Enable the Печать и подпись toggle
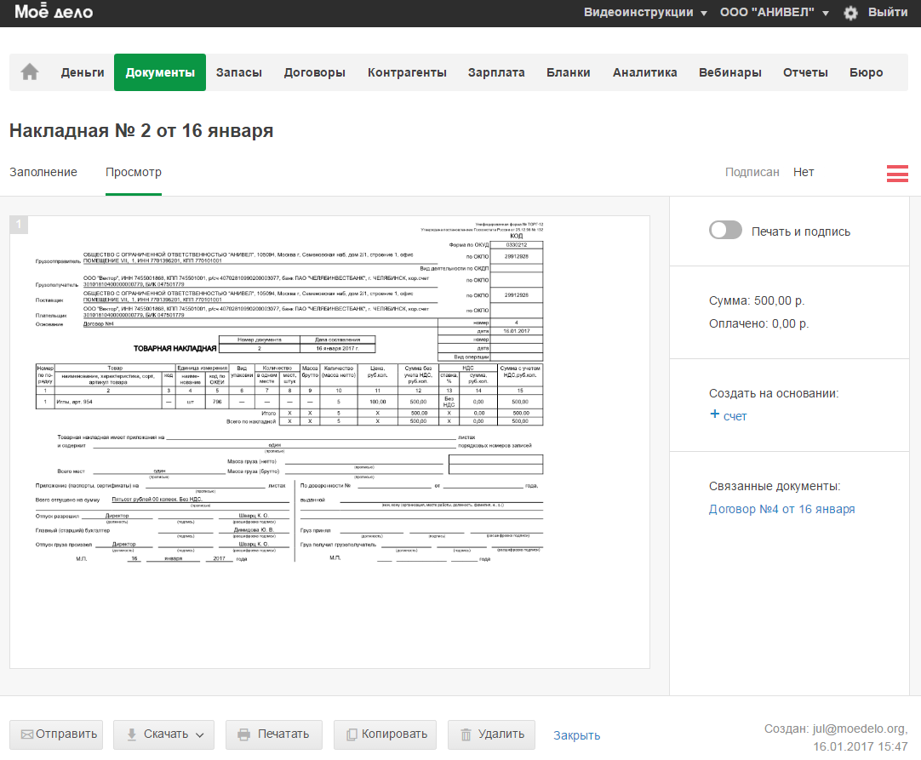921x760 pixels. (725, 231)
